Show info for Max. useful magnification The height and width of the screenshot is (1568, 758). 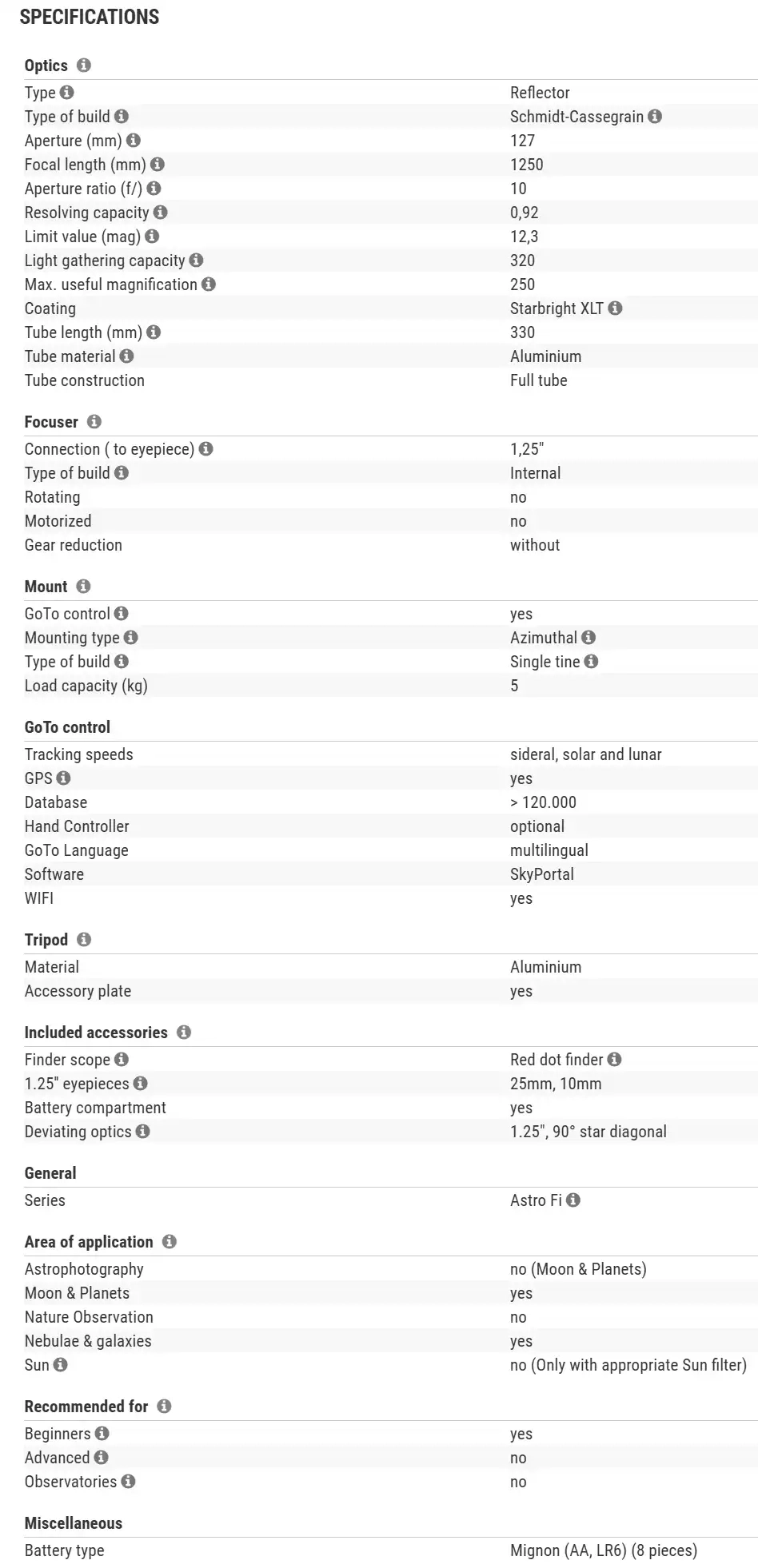209,285
